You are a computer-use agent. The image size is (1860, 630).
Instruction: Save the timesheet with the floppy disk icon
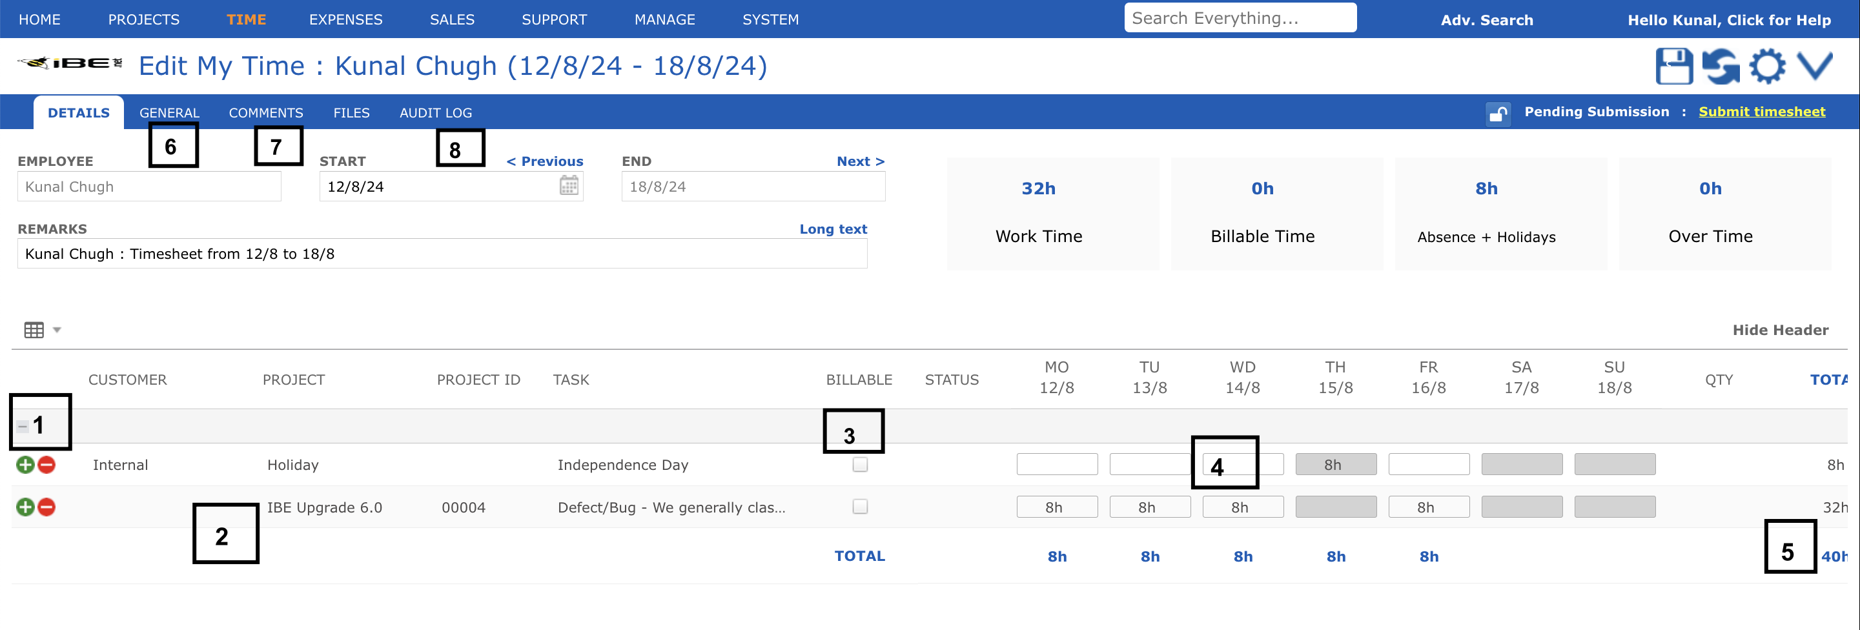click(1675, 66)
